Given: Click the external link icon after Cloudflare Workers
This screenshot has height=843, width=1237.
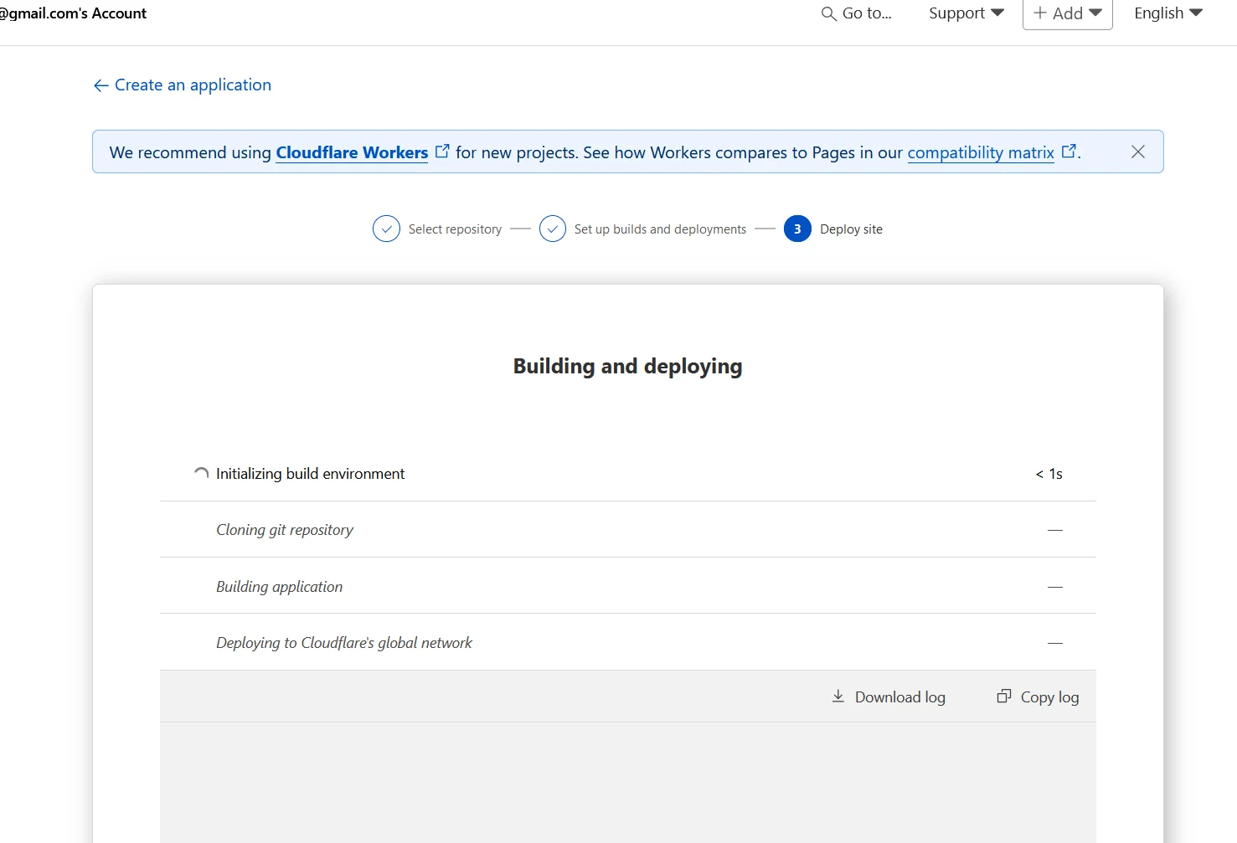Looking at the screenshot, I should [x=442, y=150].
